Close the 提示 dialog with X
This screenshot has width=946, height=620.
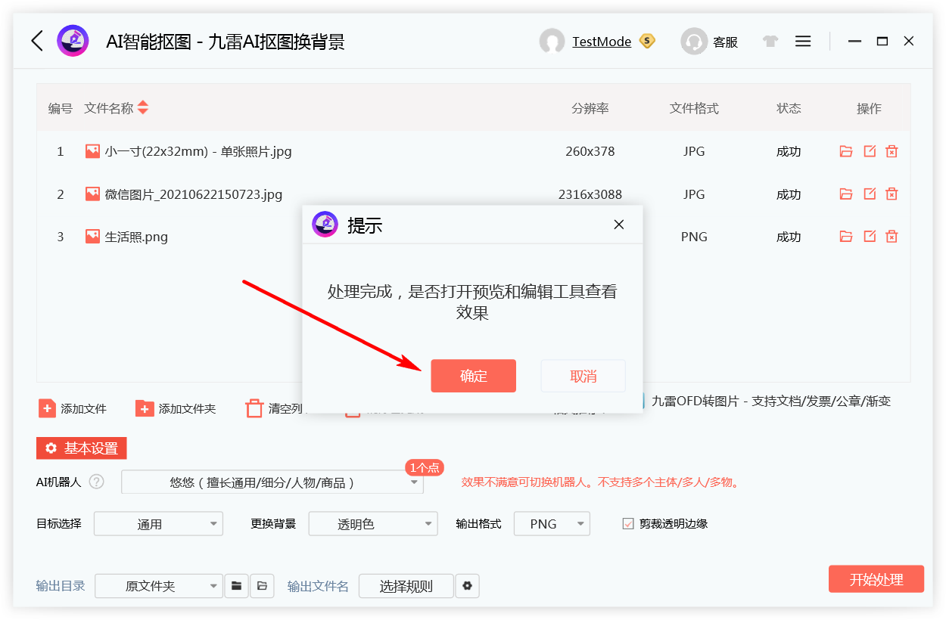pyautogui.click(x=618, y=225)
